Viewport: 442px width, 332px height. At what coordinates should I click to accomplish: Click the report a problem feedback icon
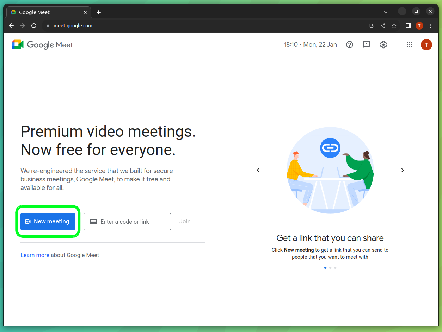pyautogui.click(x=366, y=45)
